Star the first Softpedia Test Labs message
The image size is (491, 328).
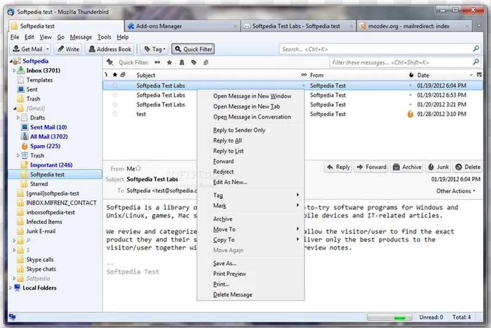[115, 85]
